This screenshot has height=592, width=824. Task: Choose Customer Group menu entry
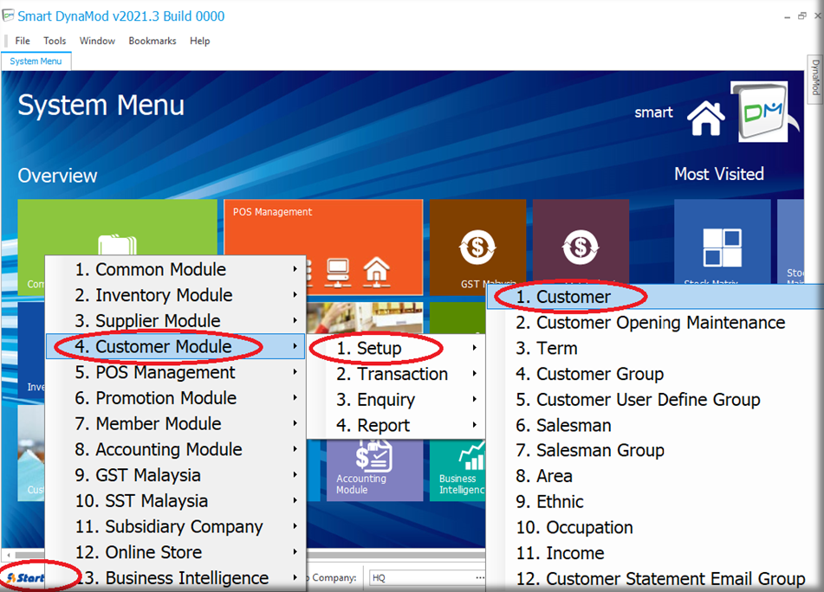point(600,374)
